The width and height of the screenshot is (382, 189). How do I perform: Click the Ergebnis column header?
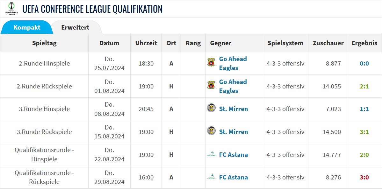[x=364, y=43]
